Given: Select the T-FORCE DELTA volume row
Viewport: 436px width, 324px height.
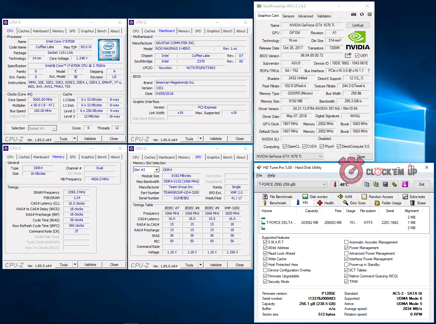Looking at the screenshot, I should [x=281, y=223].
